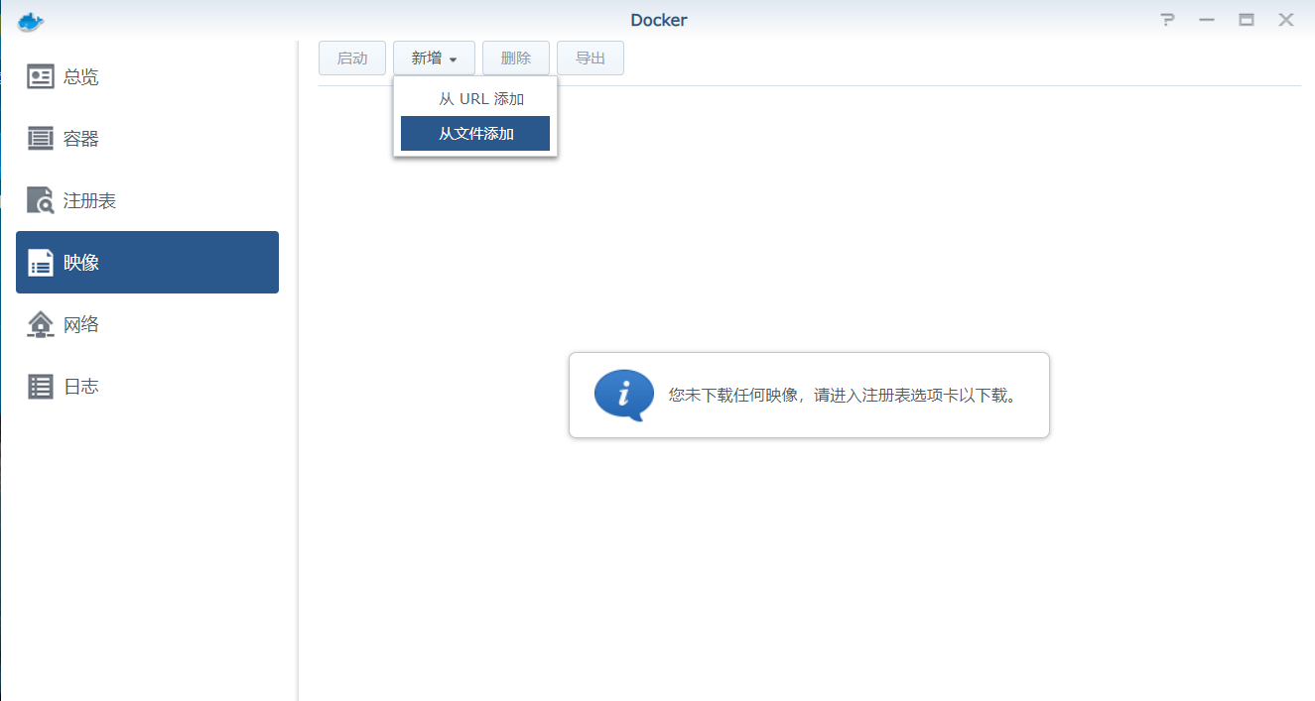Screen dimensions: 1315x701
Task: Click the Docker whale logo top-left
Action: pyautogui.click(x=30, y=19)
